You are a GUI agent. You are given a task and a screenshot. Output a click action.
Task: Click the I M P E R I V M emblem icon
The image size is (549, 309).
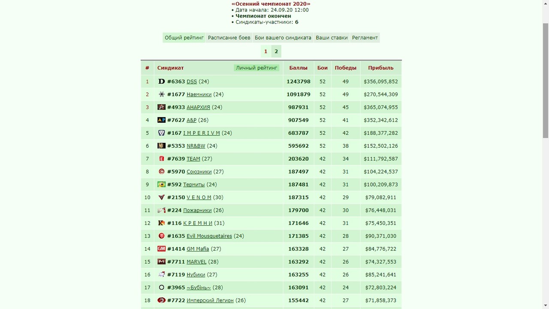click(161, 133)
